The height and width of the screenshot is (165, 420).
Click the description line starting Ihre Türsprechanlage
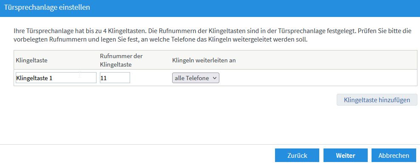click(x=213, y=31)
